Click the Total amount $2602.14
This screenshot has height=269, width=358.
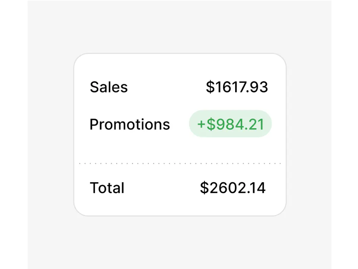(x=233, y=187)
